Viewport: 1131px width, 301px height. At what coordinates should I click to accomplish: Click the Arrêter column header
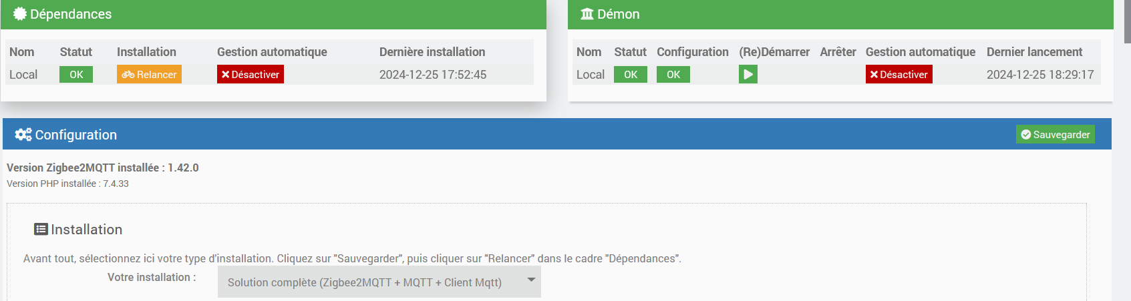pyautogui.click(x=838, y=52)
